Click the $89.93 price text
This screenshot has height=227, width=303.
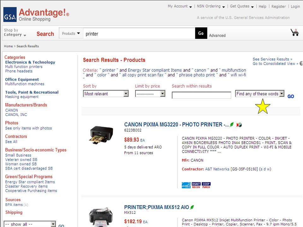(x=132, y=140)
